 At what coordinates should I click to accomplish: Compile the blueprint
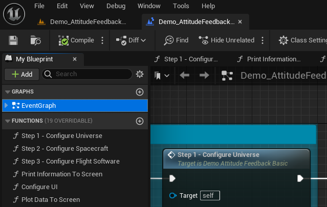[76, 40]
